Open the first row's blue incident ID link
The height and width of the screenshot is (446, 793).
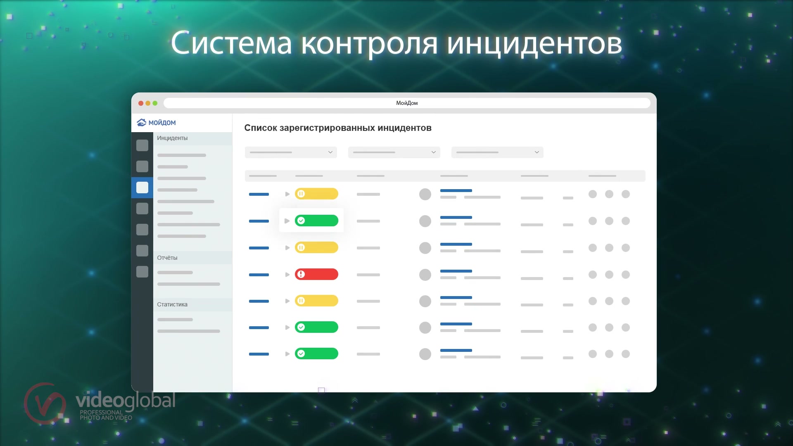pos(259,194)
